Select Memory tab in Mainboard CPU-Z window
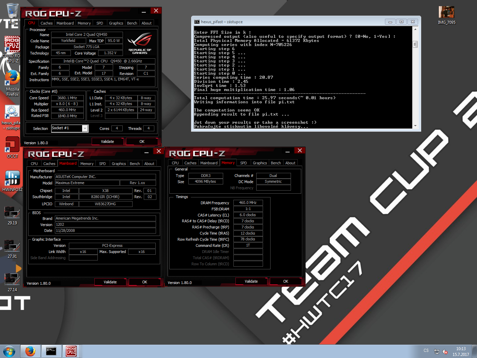The height and width of the screenshot is (358, 477). (87, 164)
